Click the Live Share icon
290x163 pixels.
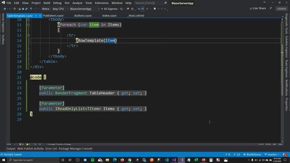click(251, 8)
